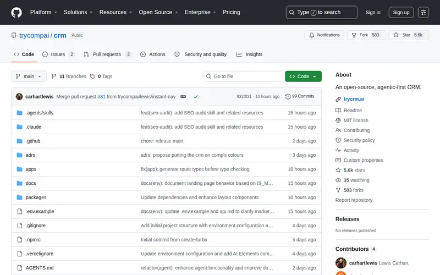Open the green Code dropdown button
The height and width of the screenshot is (275, 440).
click(303, 76)
